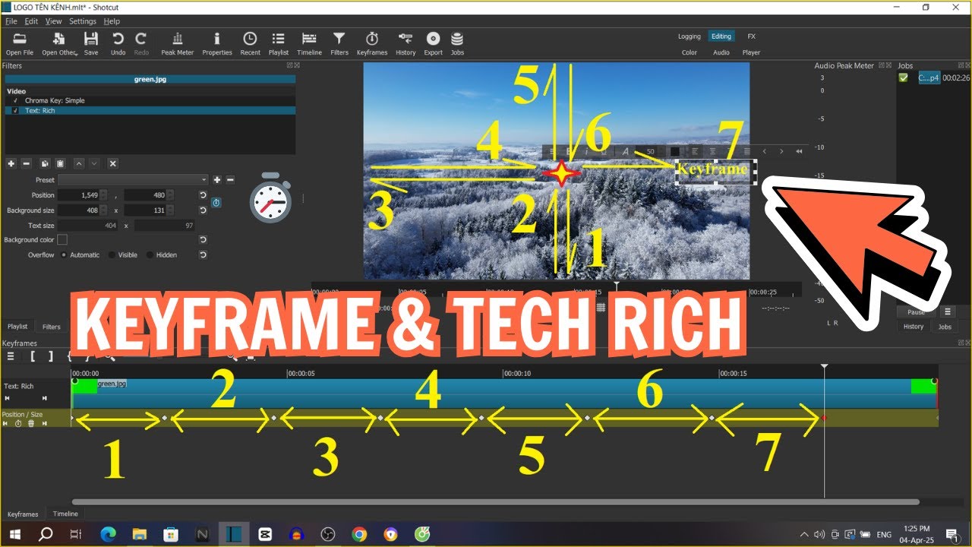972x547 pixels.
Task: Toggle the blue keyframes button beside Position
Action: pyautogui.click(x=216, y=203)
